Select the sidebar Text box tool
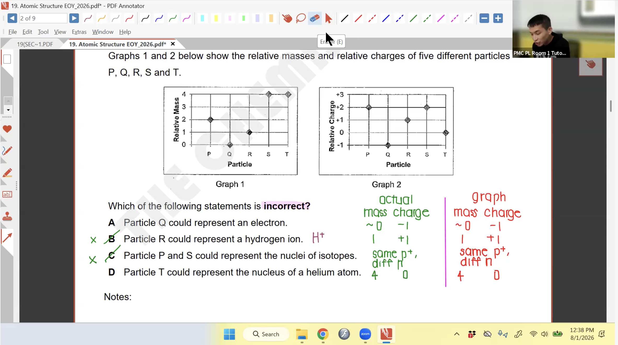 click(x=7, y=194)
